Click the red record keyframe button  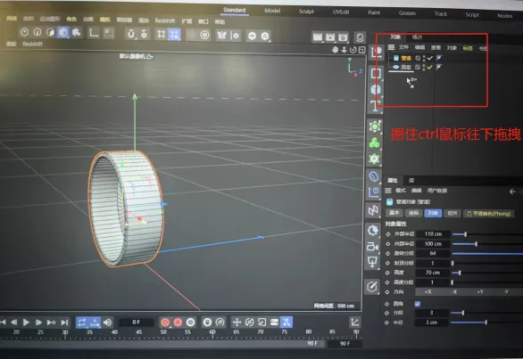165,322
